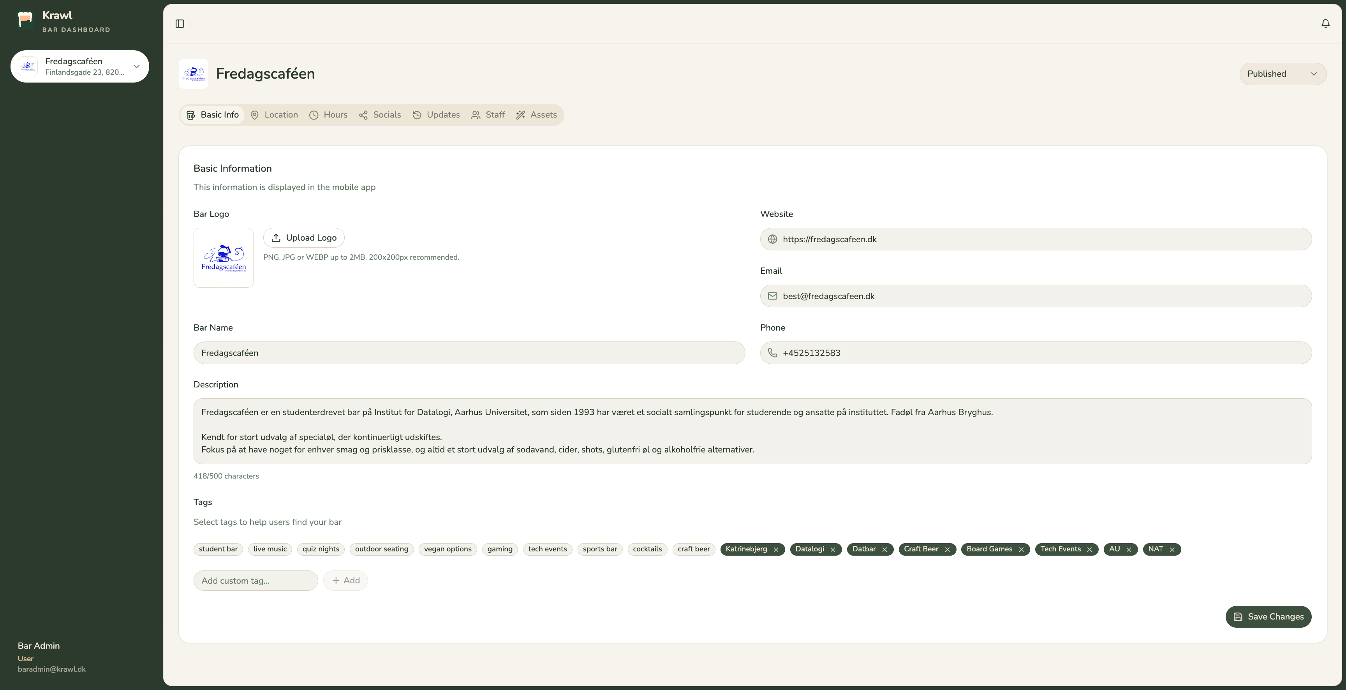The height and width of the screenshot is (690, 1346).
Task: Focus the Email input field
Action: (1036, 296)
